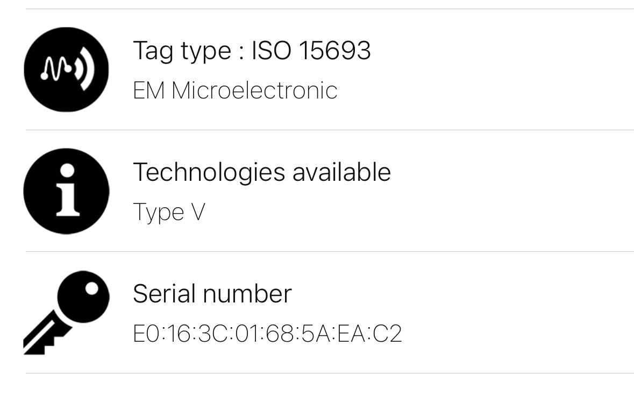Tap the circular information 'i' icon
This screenshot has width=634, height=395.
coord(66,191)
